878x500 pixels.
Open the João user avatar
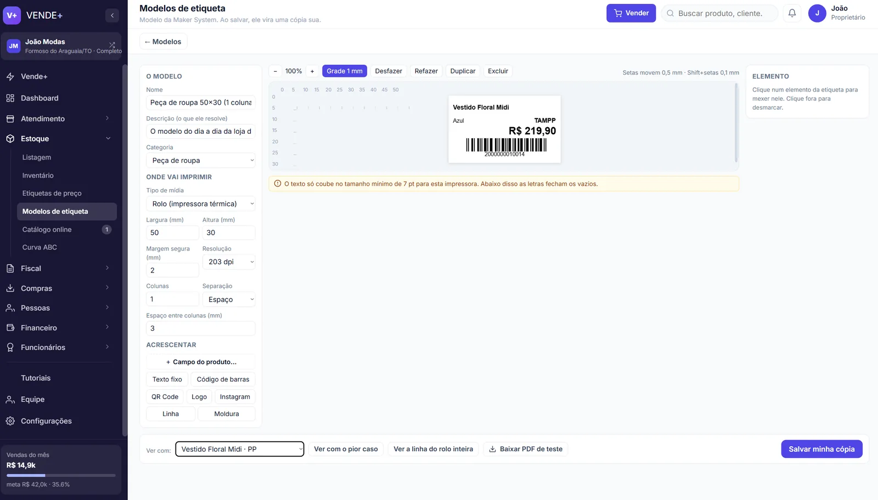click(x=817, y=13)
